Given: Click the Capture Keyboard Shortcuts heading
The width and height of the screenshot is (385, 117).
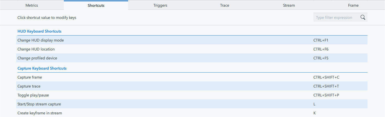Looking at the screenshot, I should (x=42, y=68).
